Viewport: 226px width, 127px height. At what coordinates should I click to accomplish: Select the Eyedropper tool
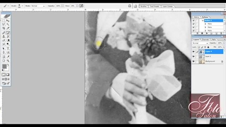[x=8, y=57]
